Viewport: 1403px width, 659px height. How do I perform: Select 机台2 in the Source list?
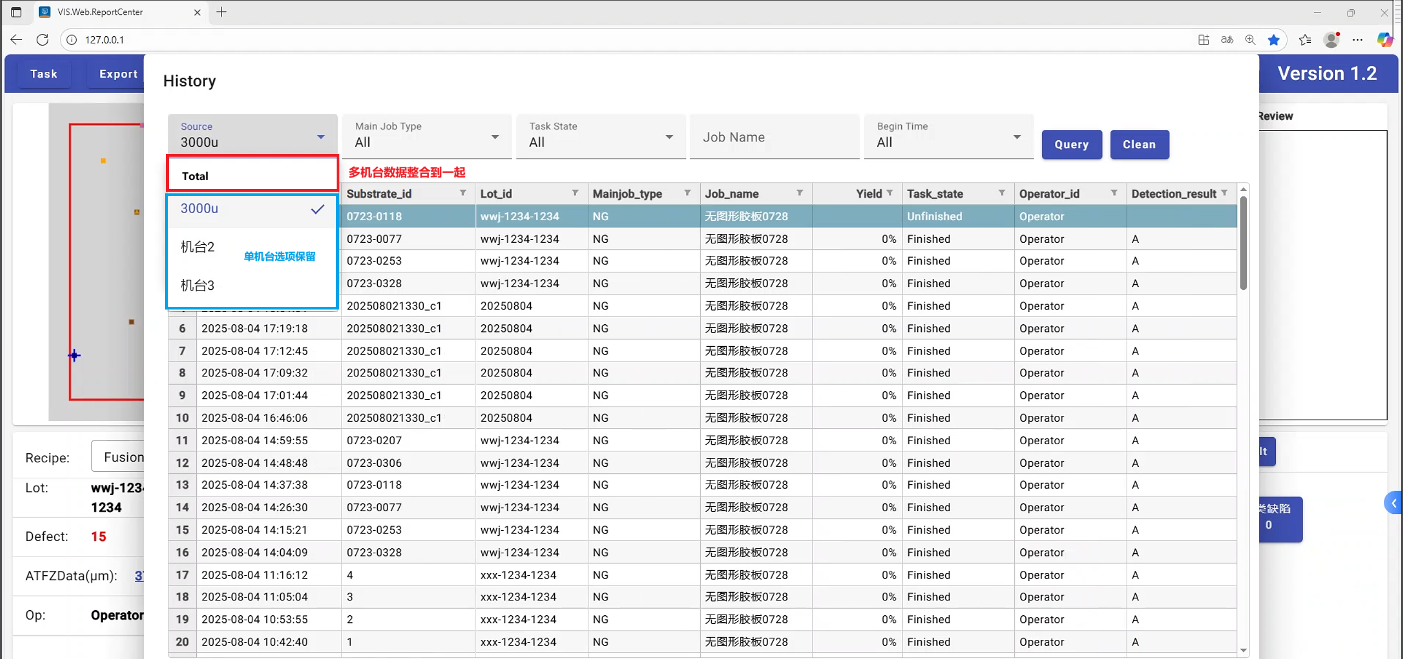coord(197,247)
